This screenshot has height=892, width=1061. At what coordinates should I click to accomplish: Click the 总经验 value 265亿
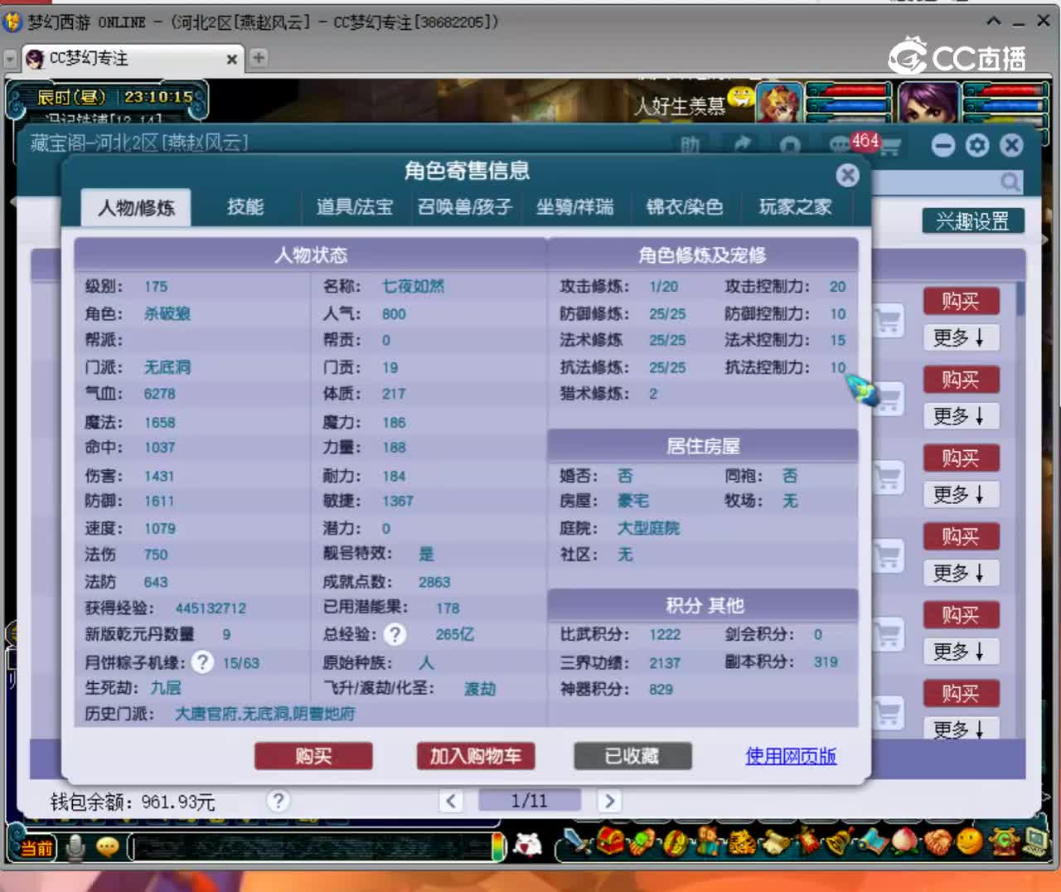(455, 634)
